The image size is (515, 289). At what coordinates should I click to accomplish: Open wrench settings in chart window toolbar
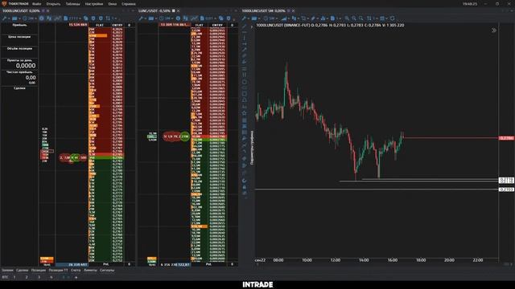click(244, 18)
